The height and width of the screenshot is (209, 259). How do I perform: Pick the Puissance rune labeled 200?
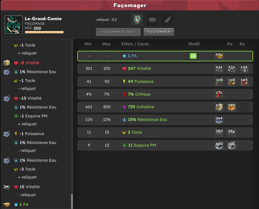click(219, 81)
